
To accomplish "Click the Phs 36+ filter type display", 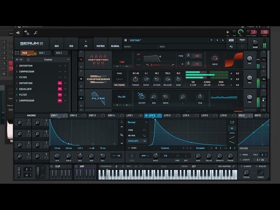I will (122, 97).
